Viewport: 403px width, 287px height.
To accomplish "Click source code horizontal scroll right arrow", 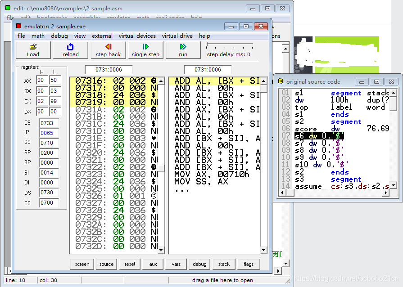I will click(x=385, y=193).
